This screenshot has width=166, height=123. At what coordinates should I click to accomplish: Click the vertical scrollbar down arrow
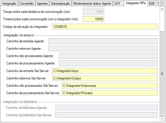coord(162,119)
